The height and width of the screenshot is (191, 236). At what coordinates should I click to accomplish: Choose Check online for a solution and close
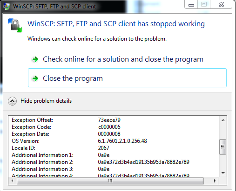[123, 59]
